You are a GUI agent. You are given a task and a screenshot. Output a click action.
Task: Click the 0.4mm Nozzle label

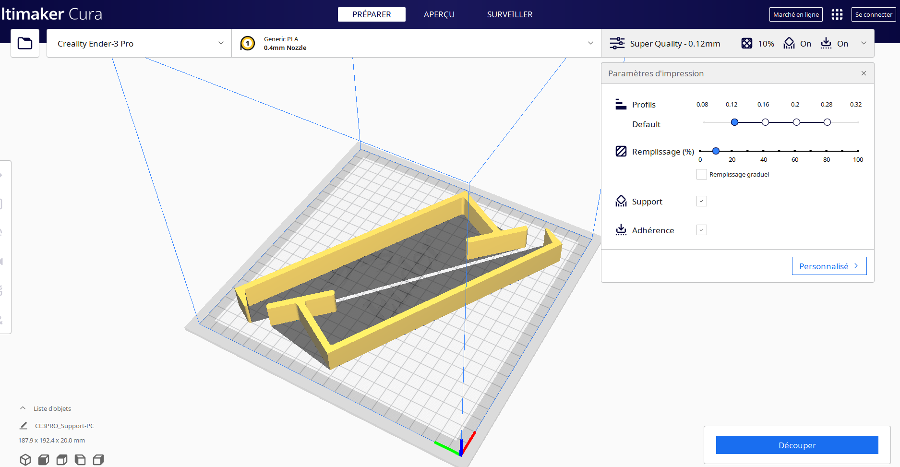[285, 48]
